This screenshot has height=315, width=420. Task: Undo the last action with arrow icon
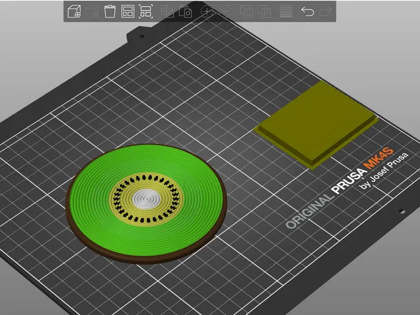[308, 12]
